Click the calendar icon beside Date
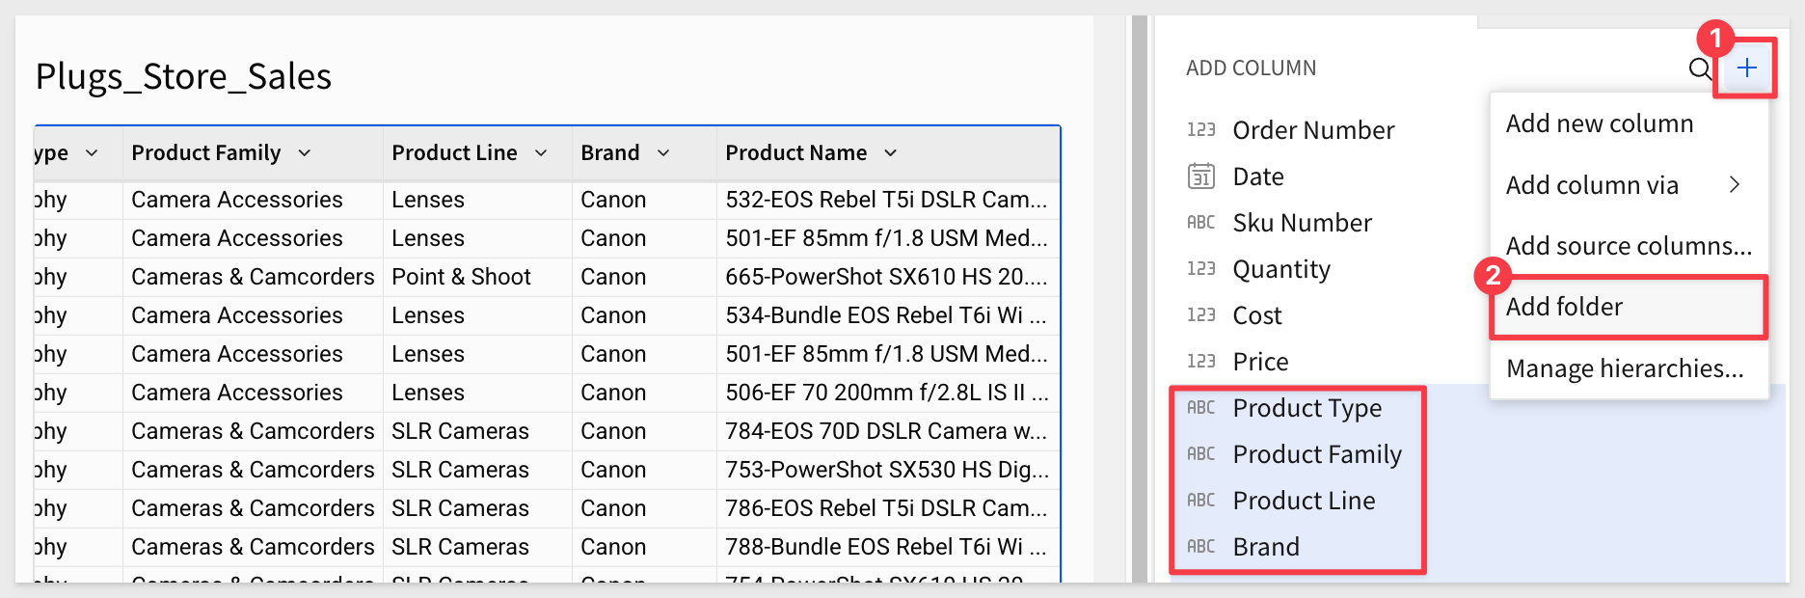This screenshot has height=598, width=1805. click(1201, 177)
